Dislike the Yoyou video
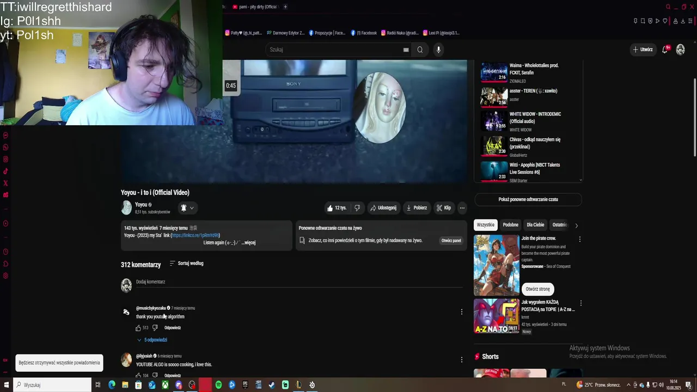Viewport: 697px width, 392px height. tap(357, 208)
